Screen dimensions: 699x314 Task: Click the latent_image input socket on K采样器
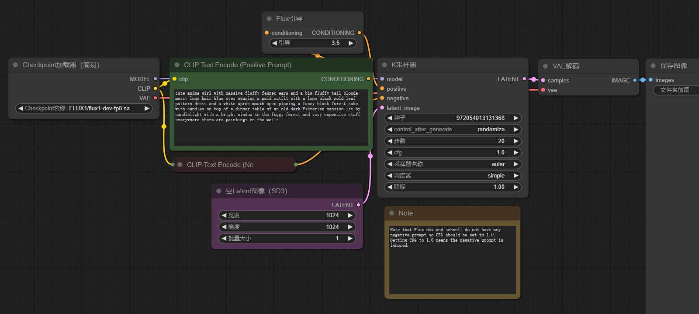(x=382, y=108)
